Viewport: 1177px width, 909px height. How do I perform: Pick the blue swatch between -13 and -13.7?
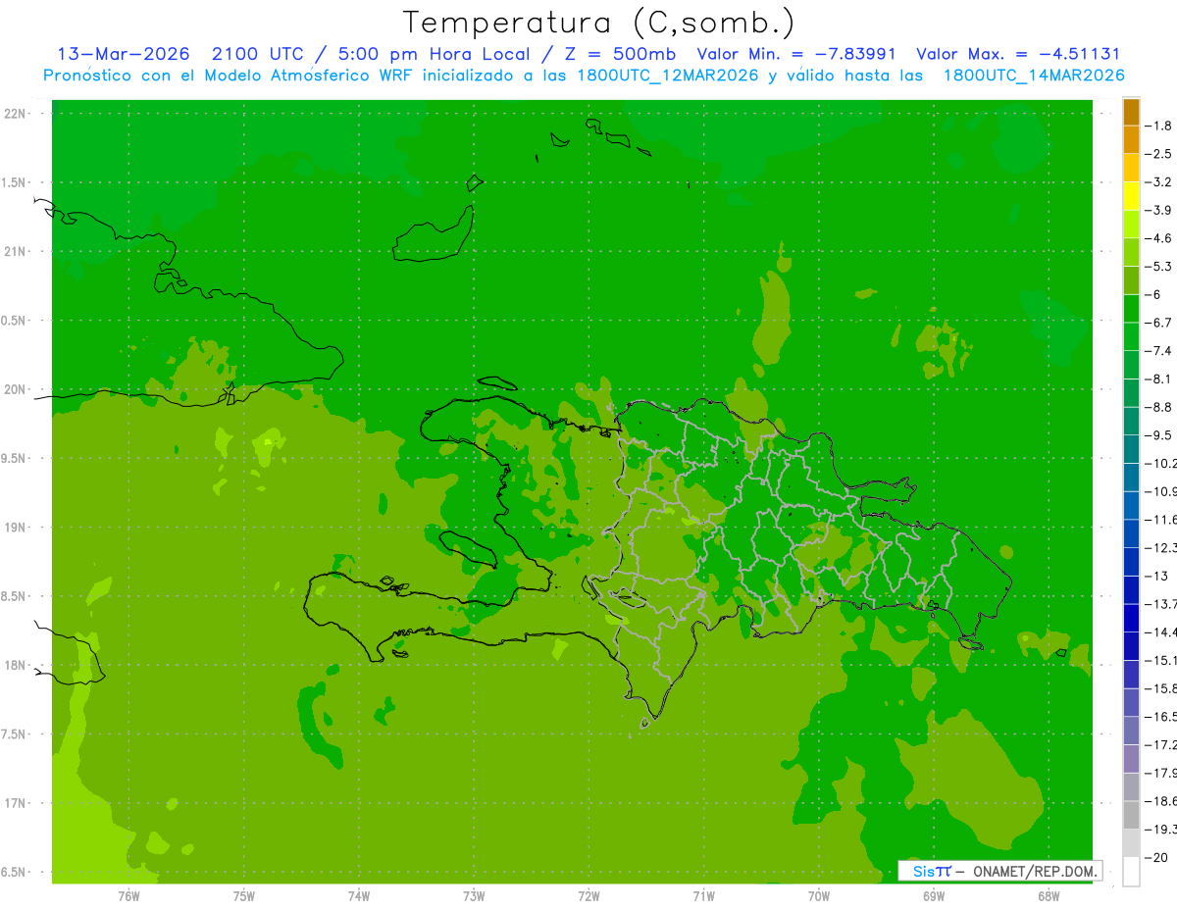click(1131, 589)
